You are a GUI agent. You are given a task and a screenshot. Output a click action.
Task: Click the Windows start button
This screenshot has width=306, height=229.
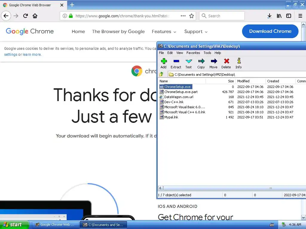14,225
